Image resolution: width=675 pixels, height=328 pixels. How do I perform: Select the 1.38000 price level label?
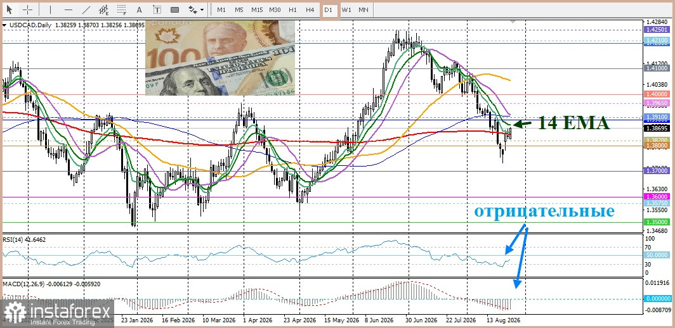coord(657,146)
